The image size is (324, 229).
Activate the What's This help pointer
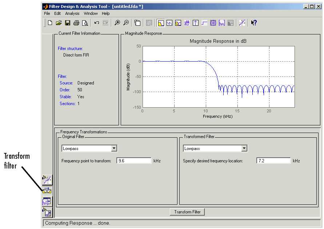(253, 22)
